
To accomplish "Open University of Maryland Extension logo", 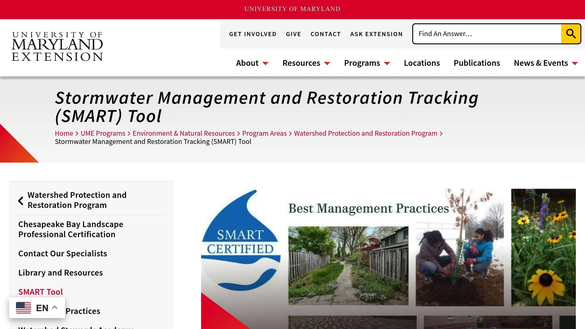I will pyautogui.click(x=57, y=47).
